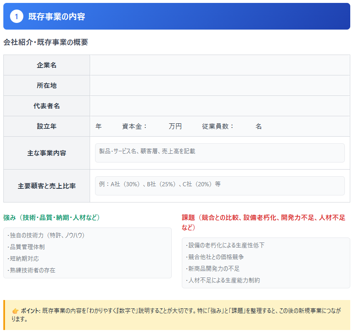Select the 所在地 row label
Viewport: 354px width, 335px height.
click(47, 85)
